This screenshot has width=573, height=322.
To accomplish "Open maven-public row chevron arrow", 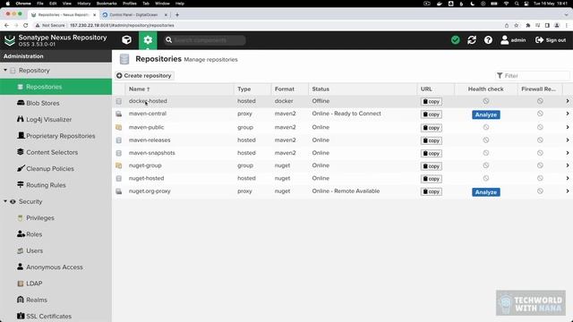I will [567, 127].
